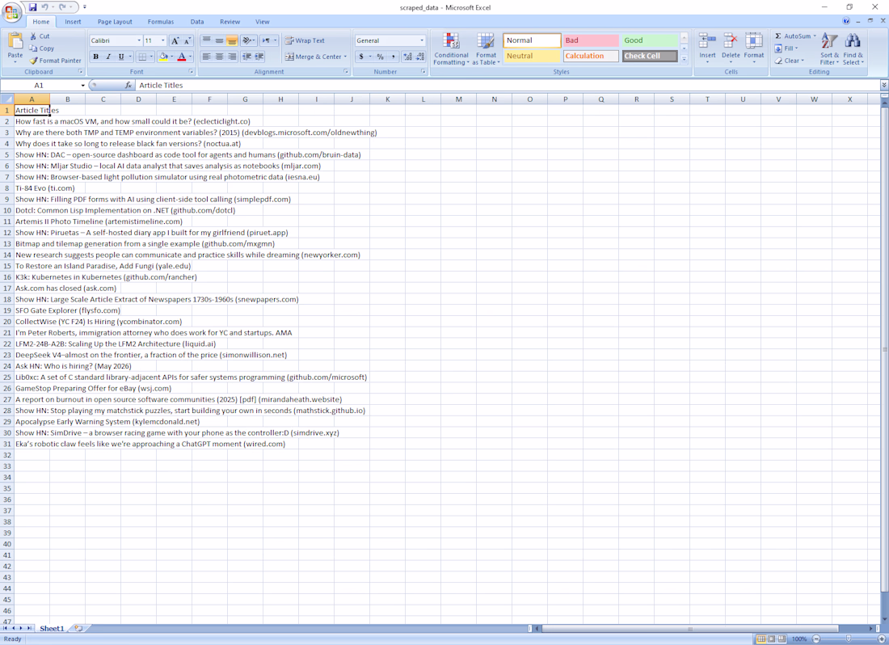The width and height of the screenshot is (889, 645).
Task: Open Excel Help question mark
Action: [x=846, y=21]
